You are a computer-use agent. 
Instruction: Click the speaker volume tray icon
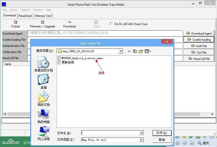point(185,143)
